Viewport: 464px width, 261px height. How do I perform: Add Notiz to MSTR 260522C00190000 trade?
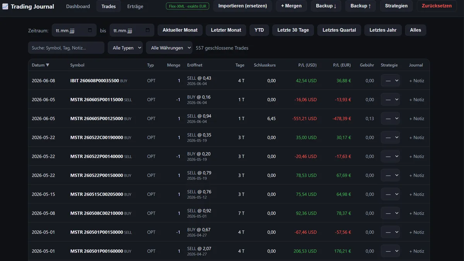[x=416, y=137]
